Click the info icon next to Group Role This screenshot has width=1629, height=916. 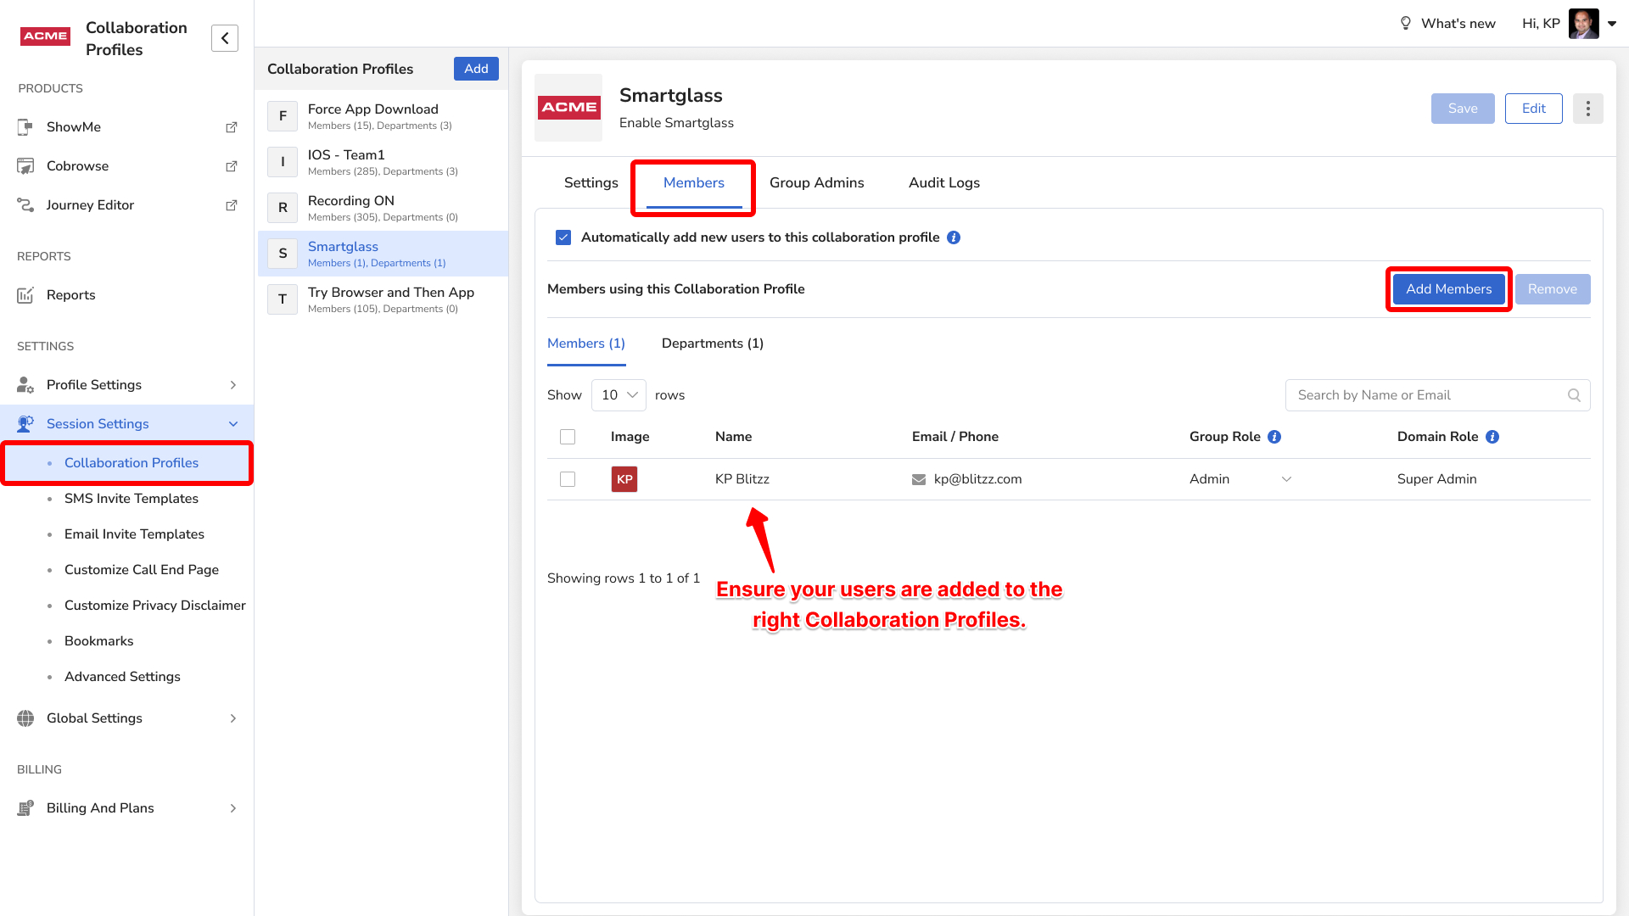click(1274, 437)
